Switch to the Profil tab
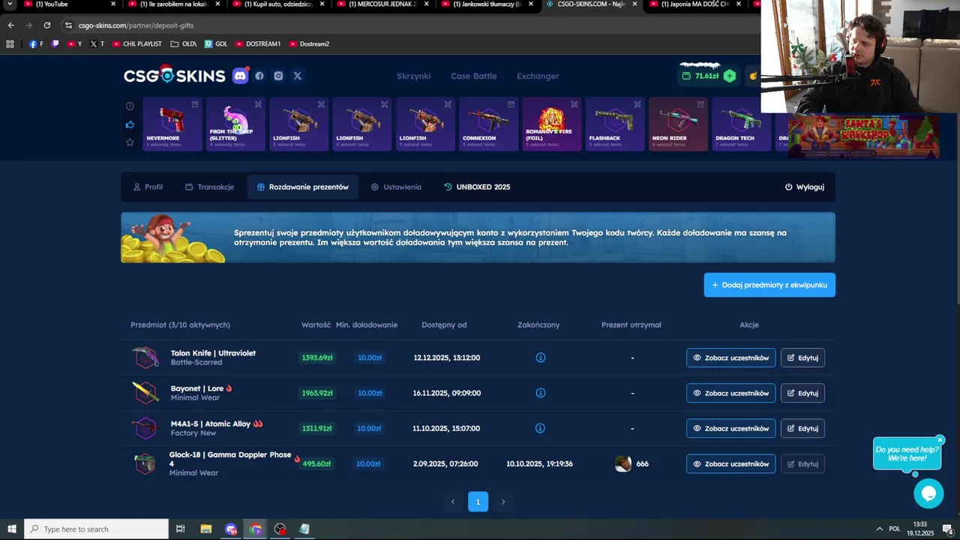The width and height of the screenshot is (960, 540). (x=148, y=187)
